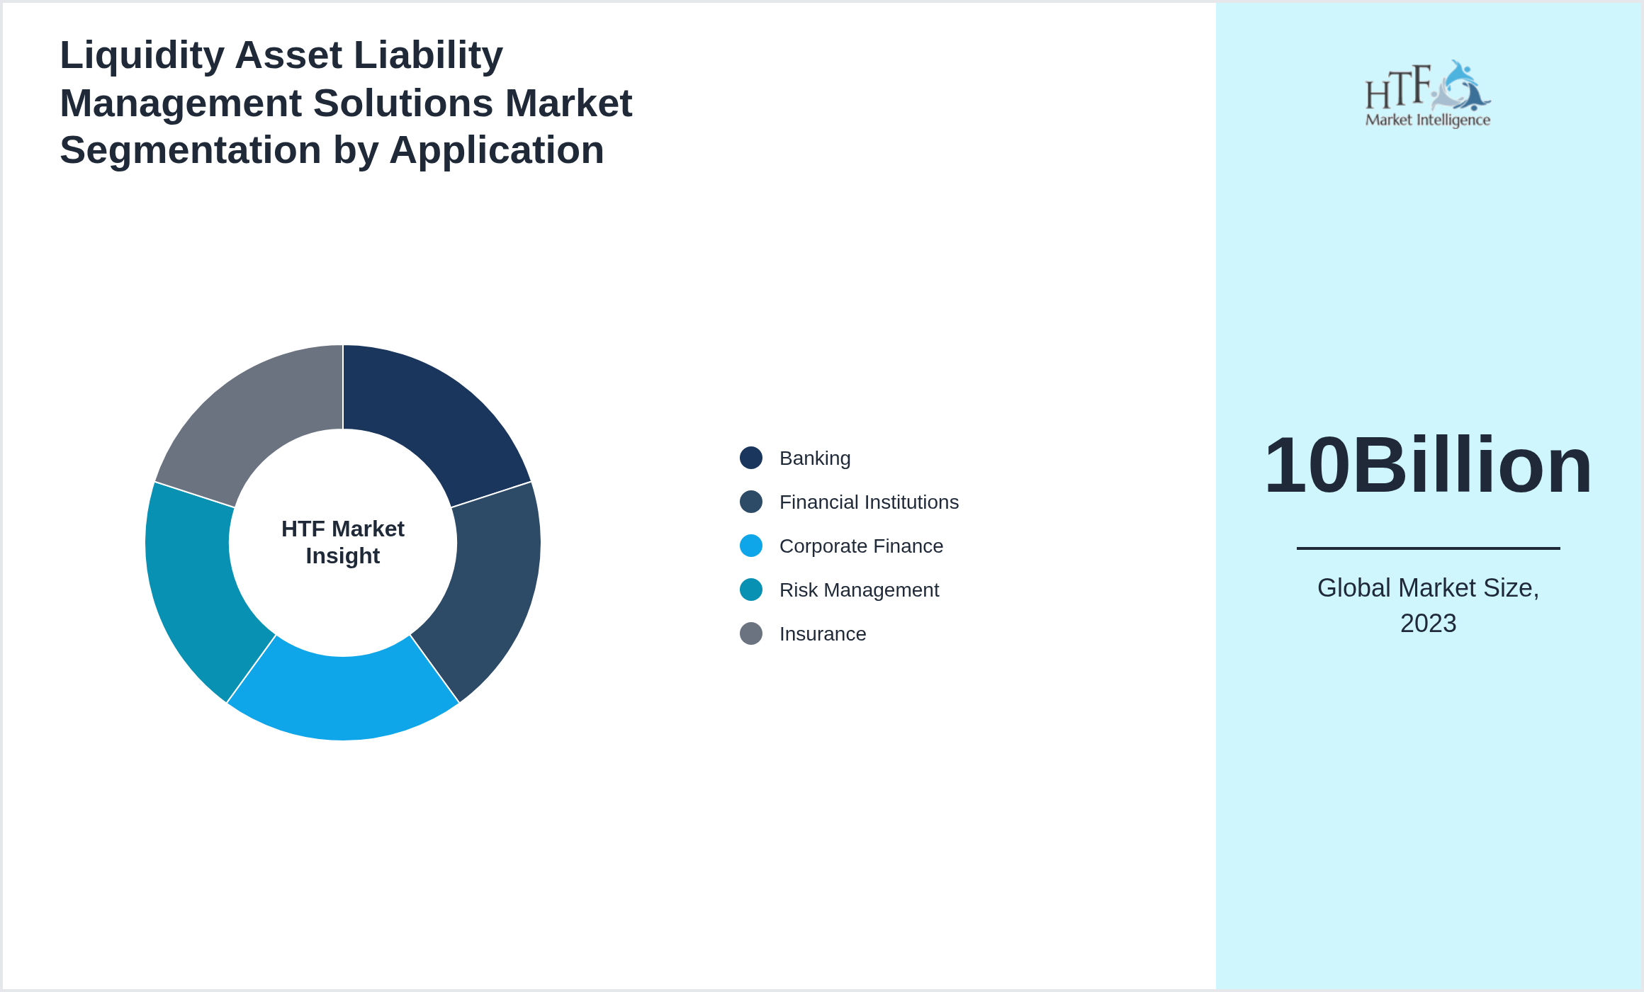Click the Global Market Size, 2023 caption

coord(1428,606)
